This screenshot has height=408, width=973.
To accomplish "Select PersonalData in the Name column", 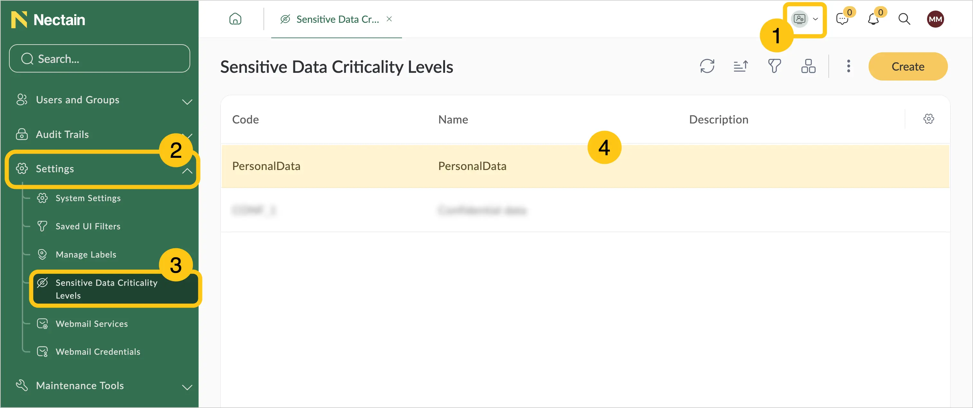I will (x=472, y=166).
